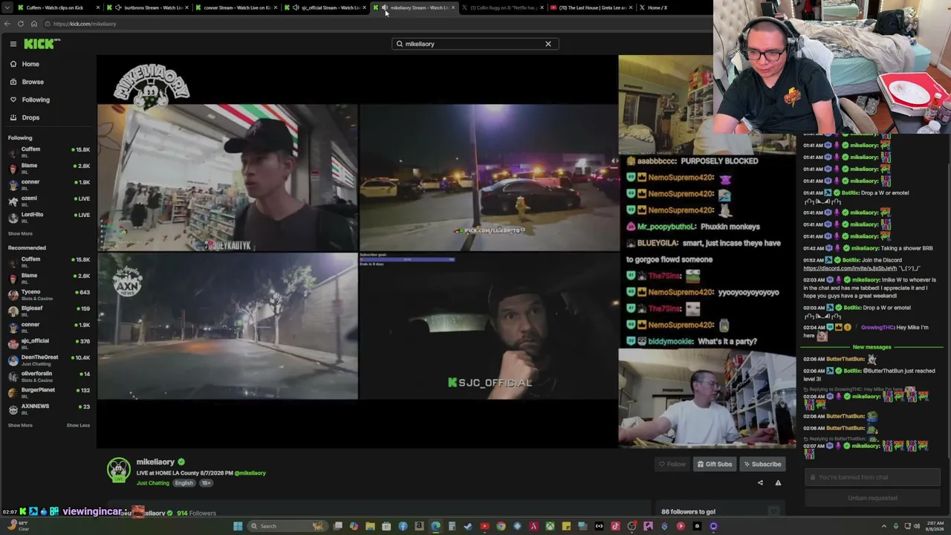Clear the mikeliaory search with the X
The image size is (951, 535).
point(548,44)
